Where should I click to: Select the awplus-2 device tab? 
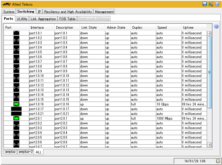tap(25, 152)
